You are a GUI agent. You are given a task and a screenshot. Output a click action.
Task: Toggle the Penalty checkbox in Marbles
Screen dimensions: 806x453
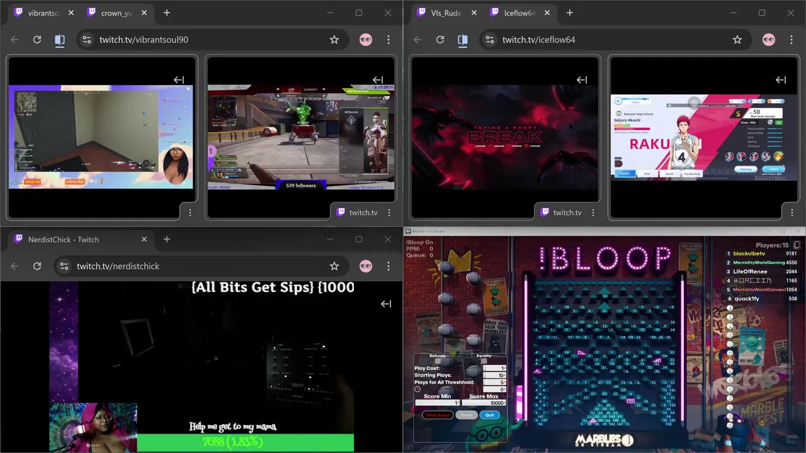pyautogui.click(x=484, y=361)
